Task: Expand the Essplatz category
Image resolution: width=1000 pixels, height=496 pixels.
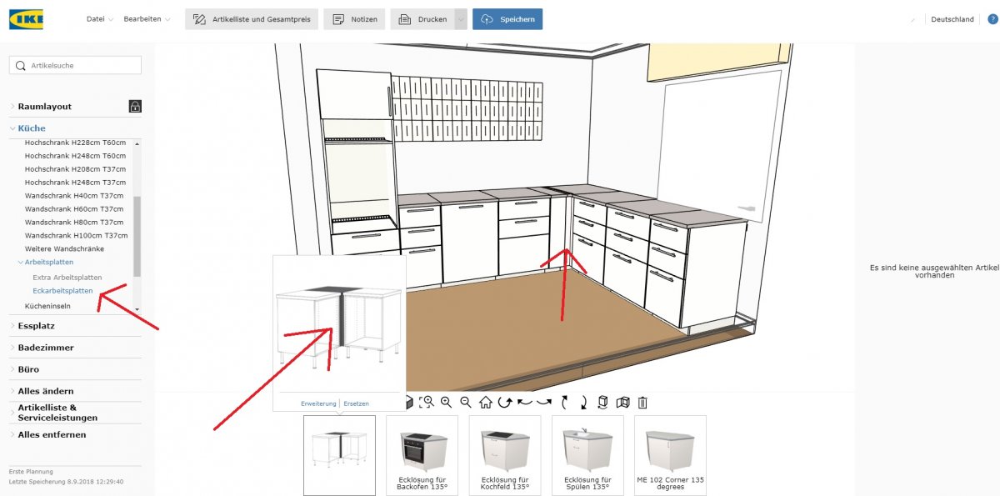Action: (36, 326)
